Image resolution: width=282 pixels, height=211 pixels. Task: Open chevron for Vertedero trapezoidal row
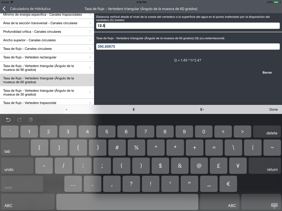click(90, 103)
